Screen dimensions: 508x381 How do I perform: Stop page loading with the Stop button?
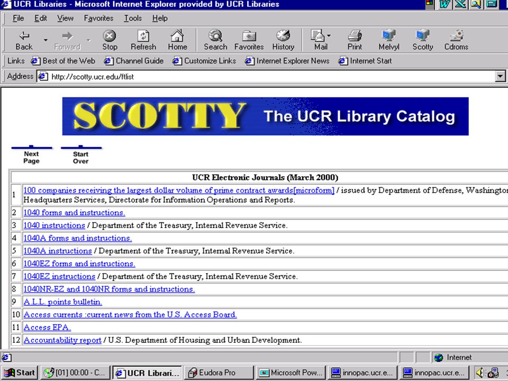(110, 40)
